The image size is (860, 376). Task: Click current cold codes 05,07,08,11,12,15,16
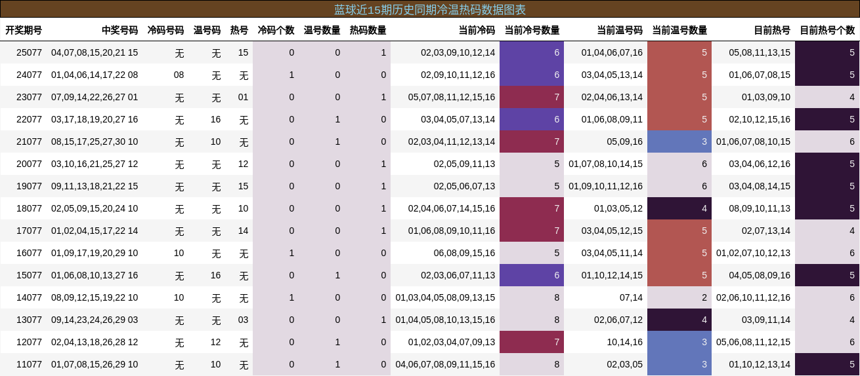pos(452,97)
